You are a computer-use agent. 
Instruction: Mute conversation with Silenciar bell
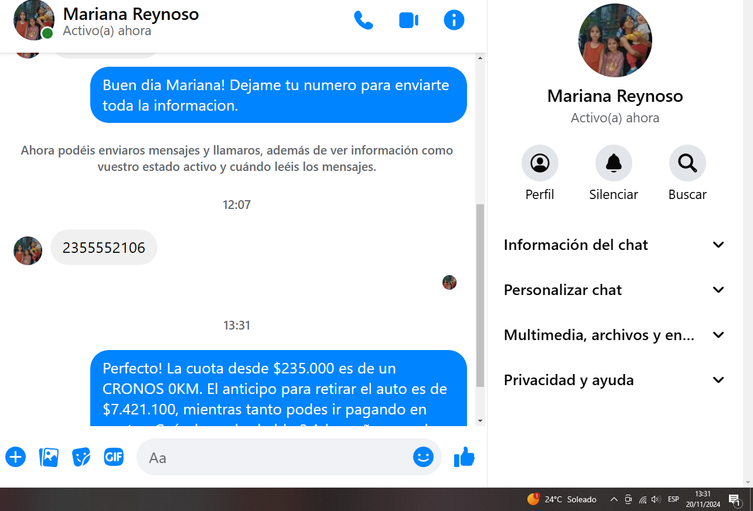[x=614, y=163]
